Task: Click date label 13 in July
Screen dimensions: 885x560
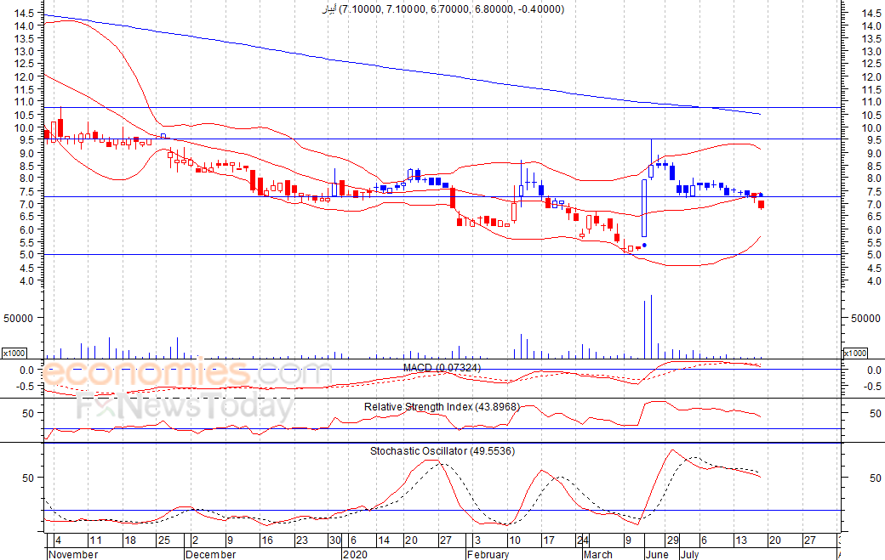Action: pos(741,540)
